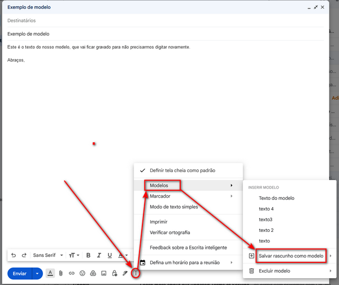339x285 pixels.
Task: Click the subject field 'Exemplo de modelo'
Action: tap(166, 34)
